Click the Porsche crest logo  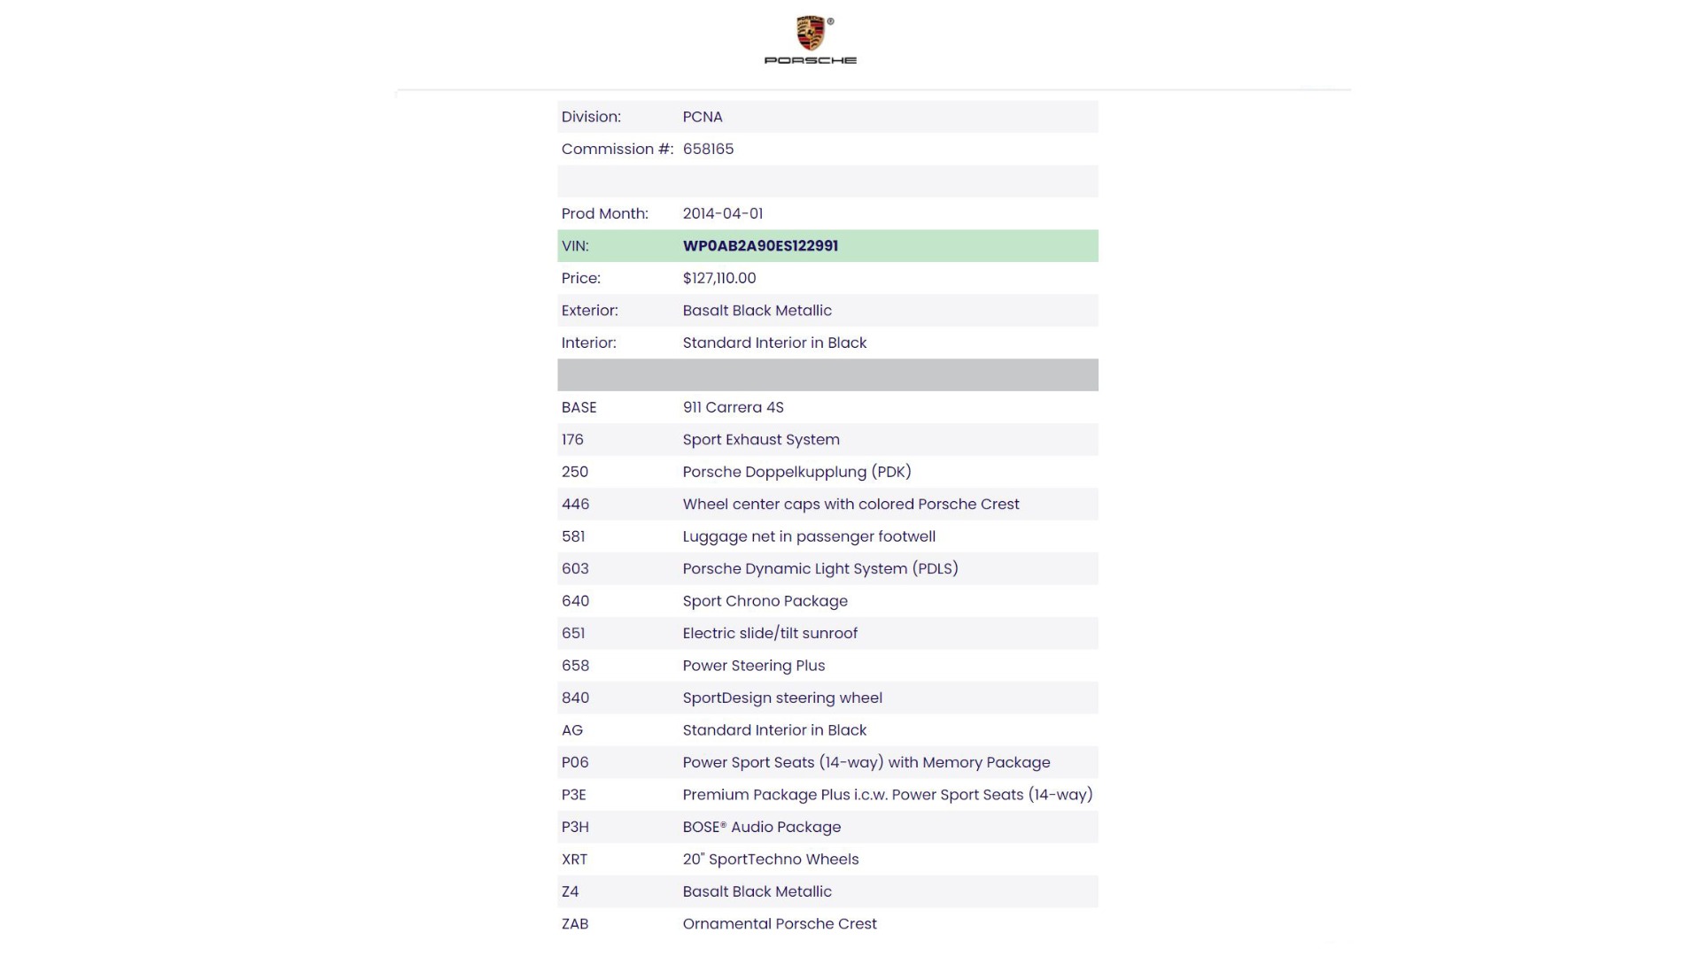coord(811,34)
